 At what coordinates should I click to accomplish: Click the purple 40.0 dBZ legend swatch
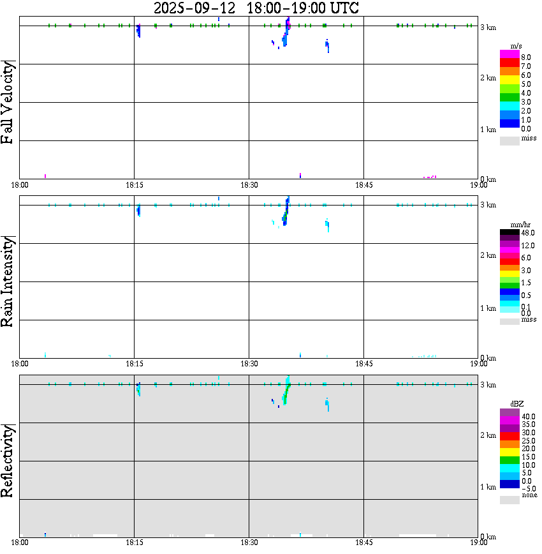509,412
